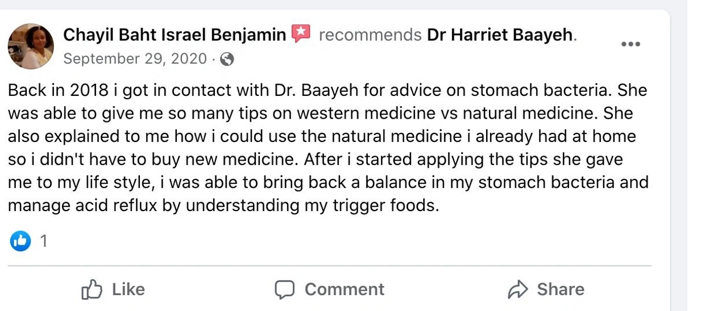The height and width of the screenshot is (311, 705).
Task: Open the Dr Harriet Baayeh page link
Action: (499, 35)
